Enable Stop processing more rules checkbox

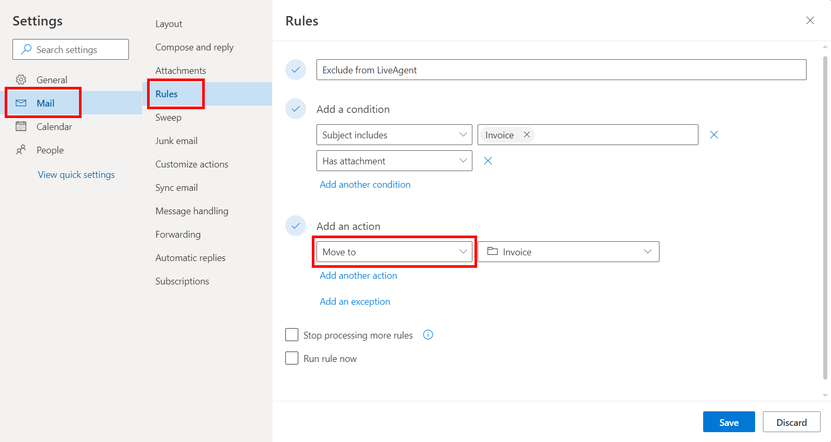coord(292,334)
